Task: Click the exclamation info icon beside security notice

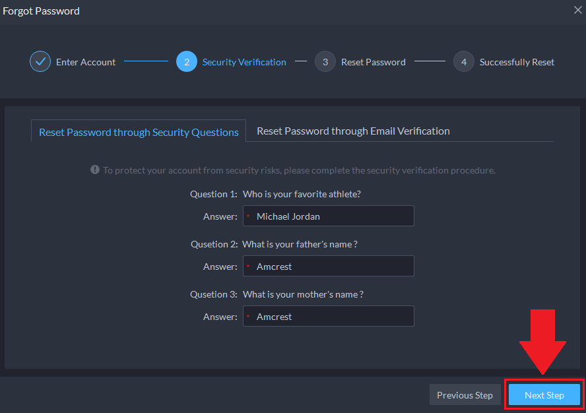Action: (95, 170)
